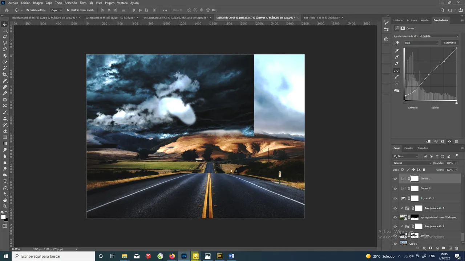Hide the Capa 0 layer

click(395, 244)
